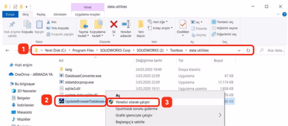Sort by the Değiştirme tarihi column header

tap(149, 60)
